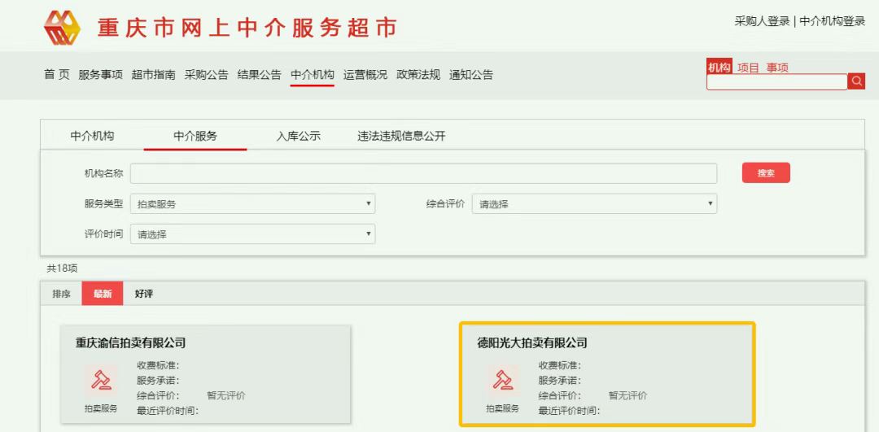Switch to the 中介机构 sub-tab

[x=92, y=136]
